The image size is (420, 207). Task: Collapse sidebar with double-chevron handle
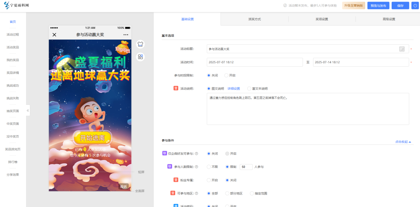[x=28, y=110]
